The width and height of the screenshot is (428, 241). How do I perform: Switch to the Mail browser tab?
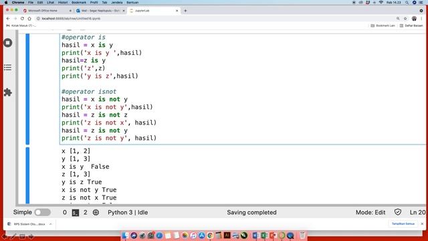(x=100, y=11)
